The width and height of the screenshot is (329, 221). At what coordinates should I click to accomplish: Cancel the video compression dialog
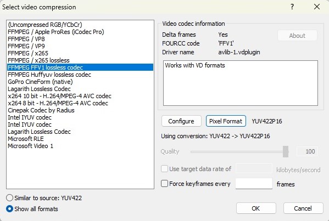[303, 208]
